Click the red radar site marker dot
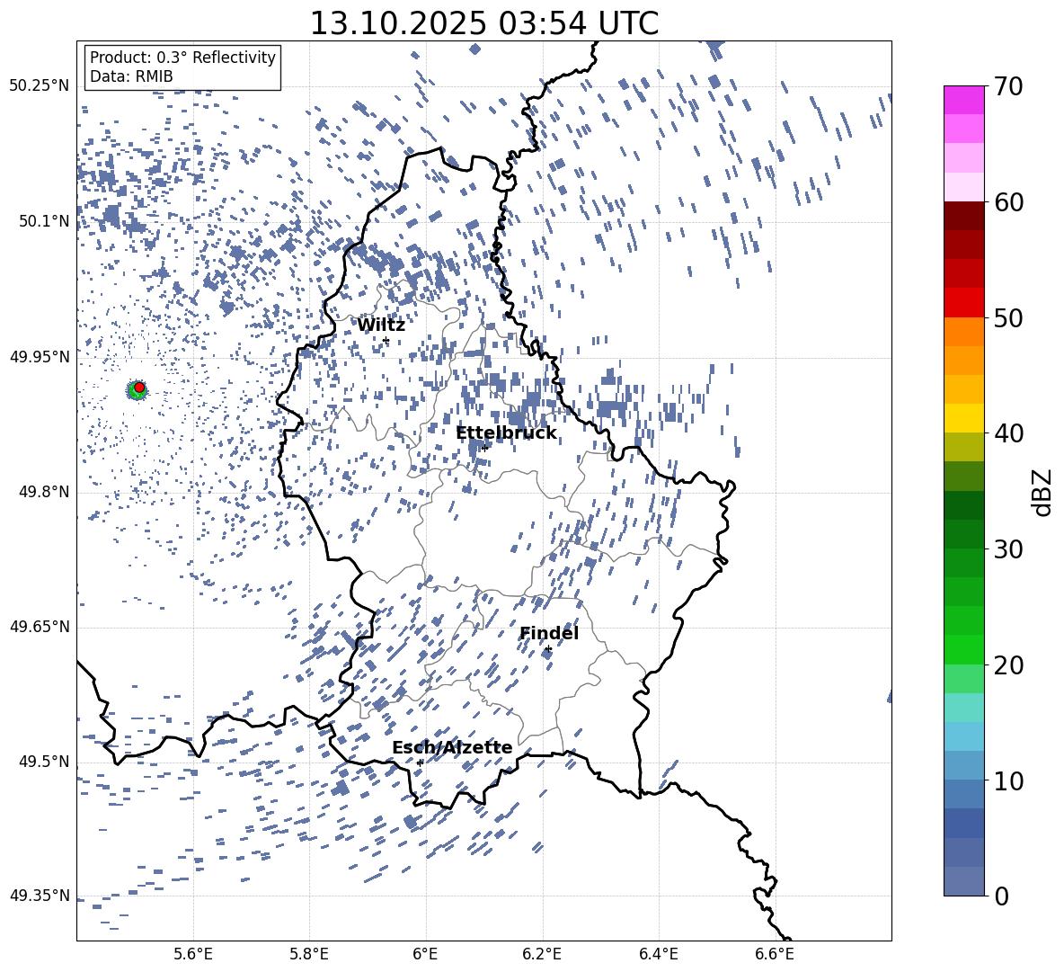Viewport: 1064px width, 972px height. point(139,387)
